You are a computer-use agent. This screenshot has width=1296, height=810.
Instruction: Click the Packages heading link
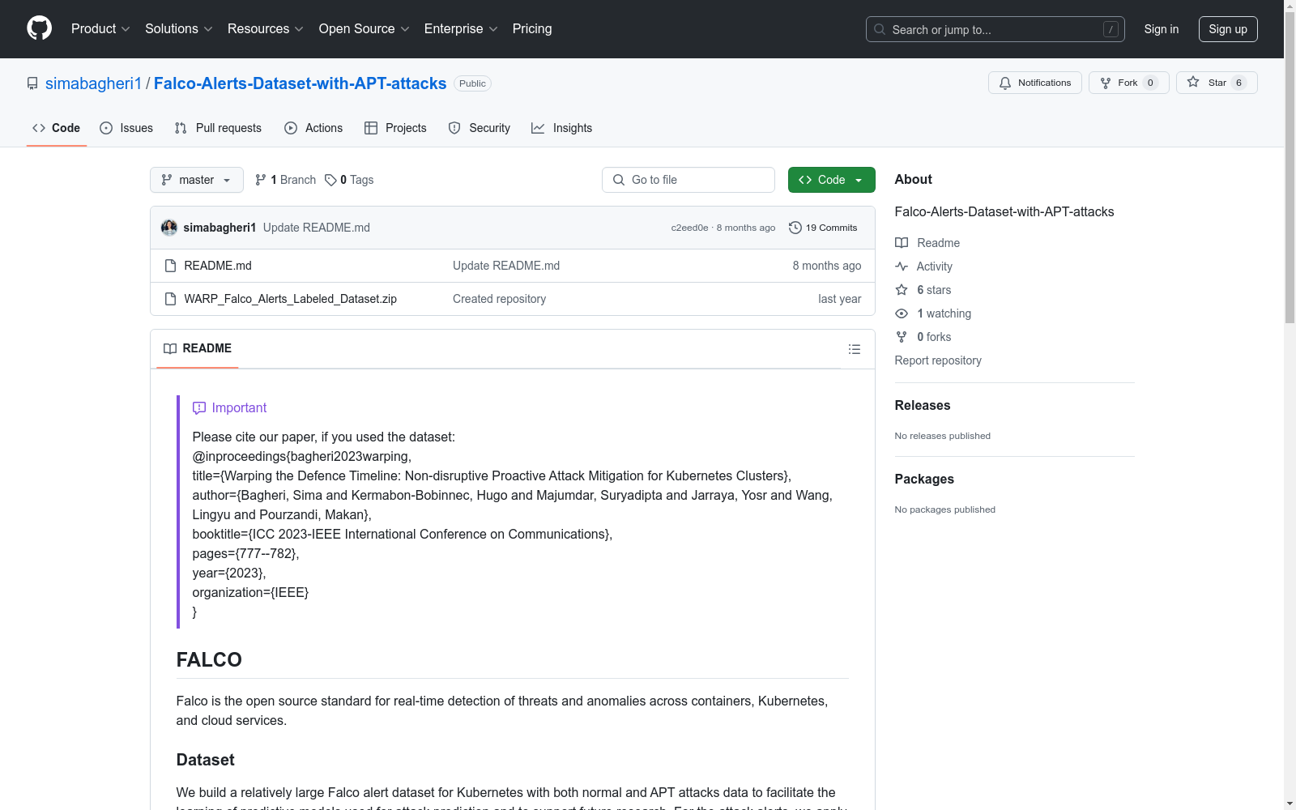(x=924, y=479)
